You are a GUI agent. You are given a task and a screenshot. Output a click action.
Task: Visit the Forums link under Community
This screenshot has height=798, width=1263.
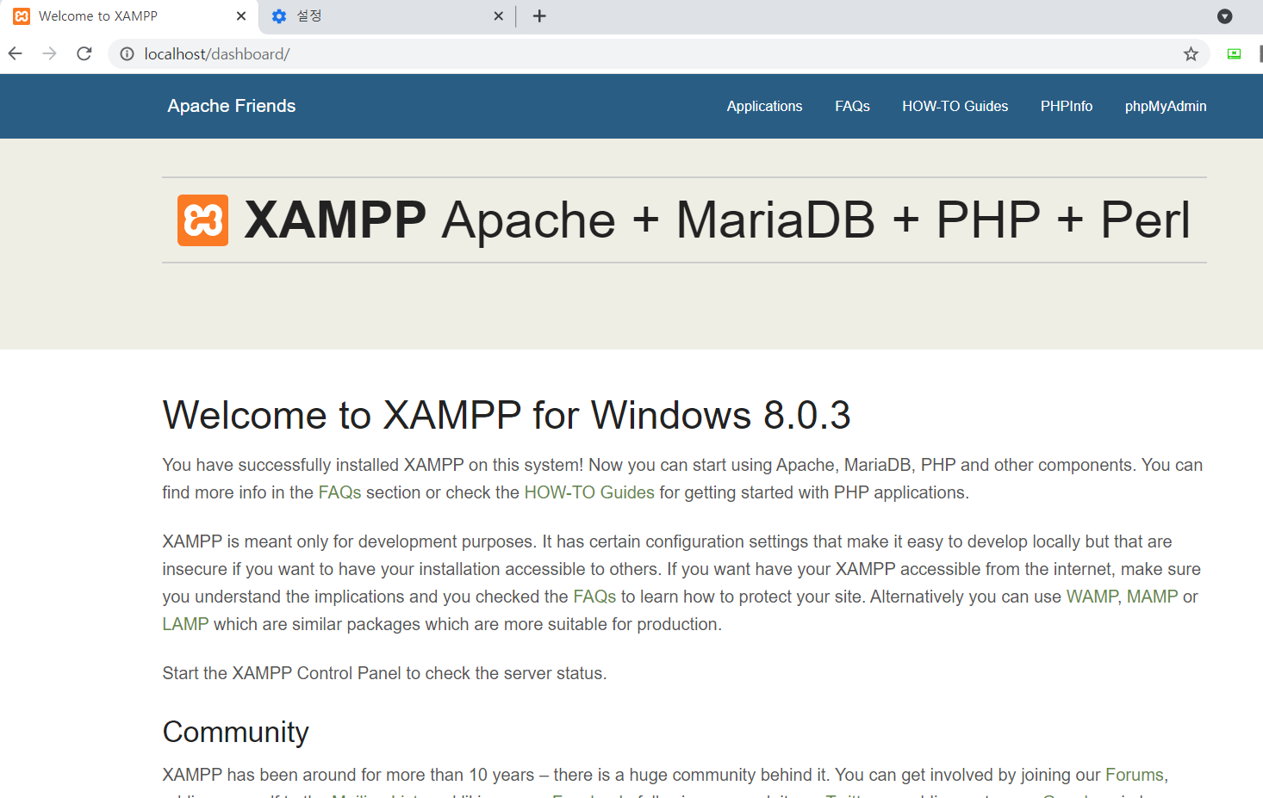click(x=1134, y=774)
